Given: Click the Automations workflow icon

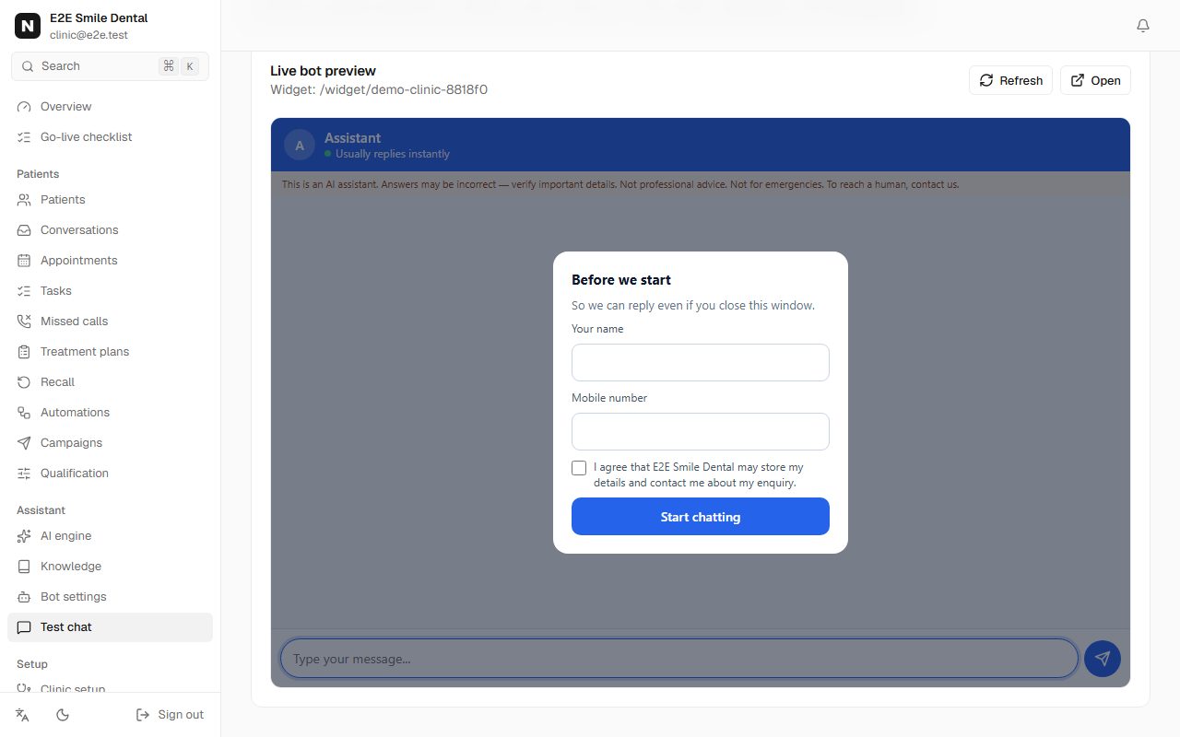Looking at the screenshot, I should 24,413.
